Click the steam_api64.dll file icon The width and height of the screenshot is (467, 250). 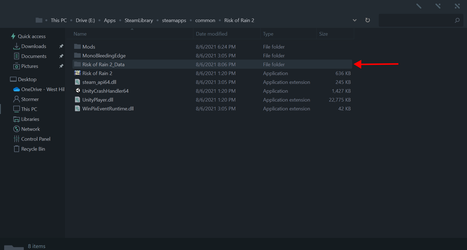point(77,82)
